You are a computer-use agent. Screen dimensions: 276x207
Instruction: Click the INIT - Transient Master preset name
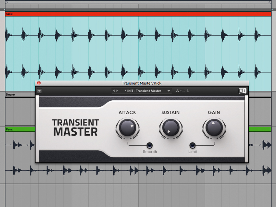click(x=143, y=91)
